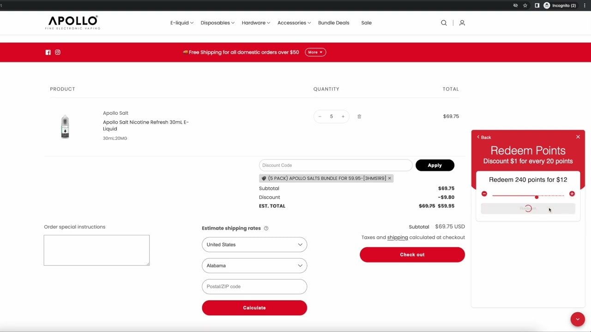Open the Accessories menu
591x332 pixels.
click(x=294, y=23)
